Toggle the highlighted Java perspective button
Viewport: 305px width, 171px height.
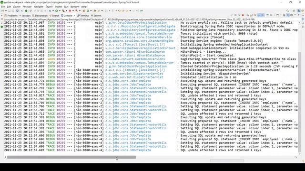299,11
